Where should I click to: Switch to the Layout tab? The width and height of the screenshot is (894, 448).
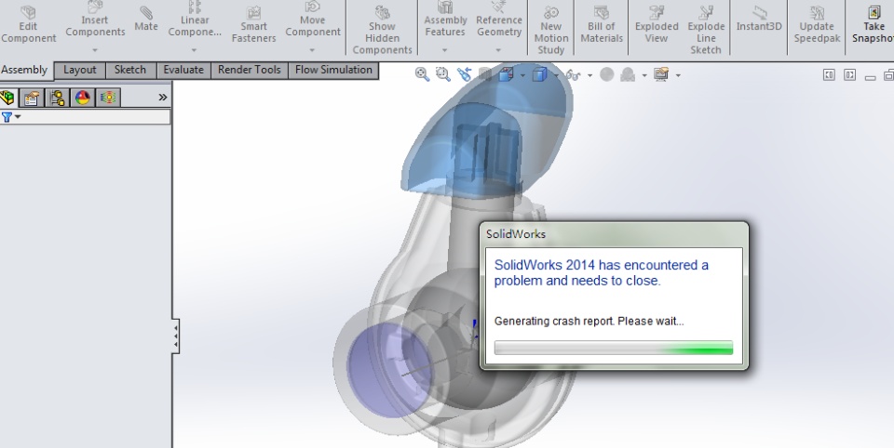tap(80, 70)
